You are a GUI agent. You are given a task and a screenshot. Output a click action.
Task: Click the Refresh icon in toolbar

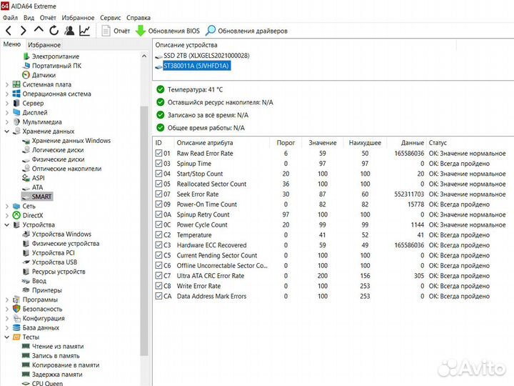[54, 31]
